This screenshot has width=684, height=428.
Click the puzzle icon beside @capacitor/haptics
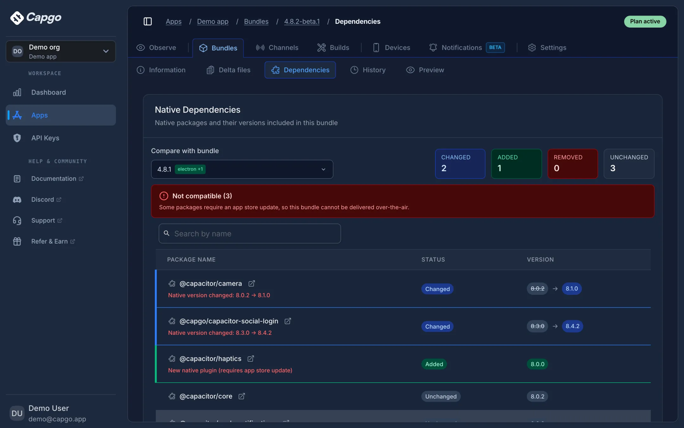click(x=172, y=359)
